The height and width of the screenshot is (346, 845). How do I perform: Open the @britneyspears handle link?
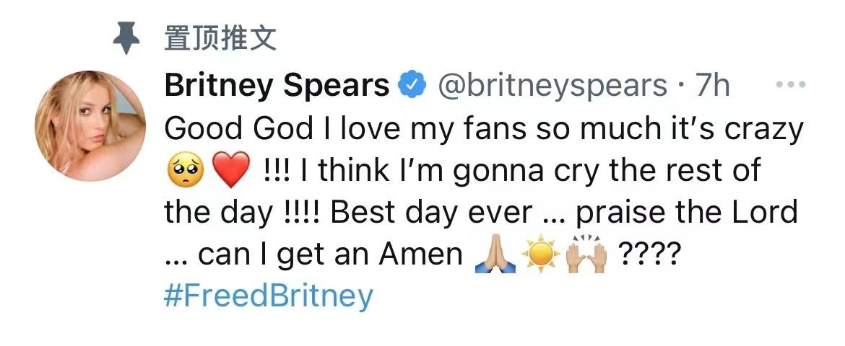pyautogui.click(x=552, y=86)
